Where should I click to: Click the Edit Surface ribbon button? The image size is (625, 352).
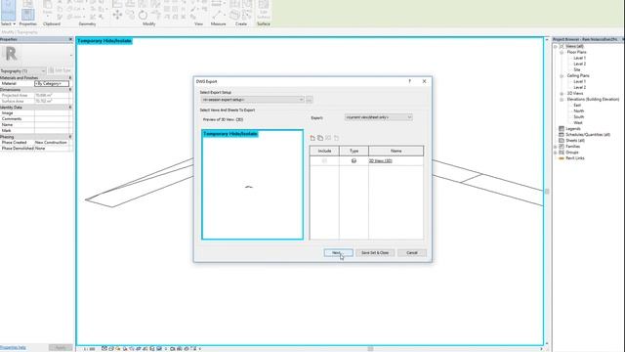(263, 10)
